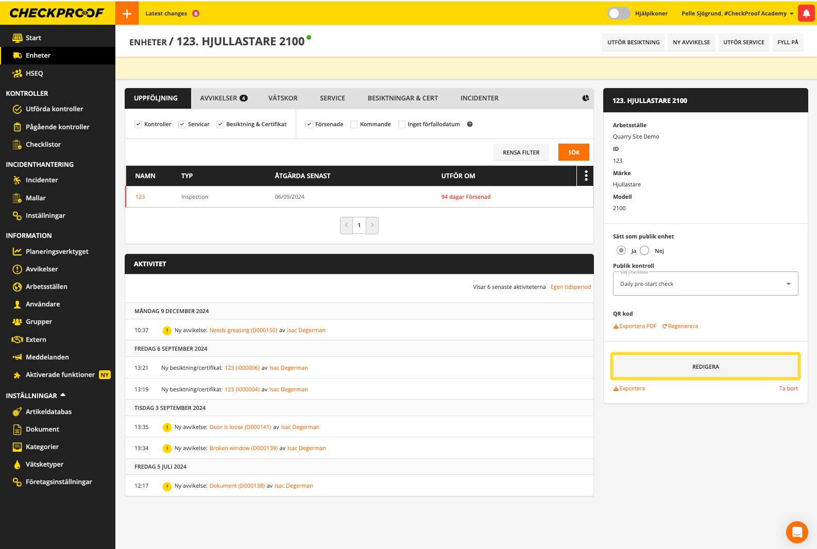The width and height of the screenshot is (817, 549).
Task: Click the pie chart icon in tab bar
Action: tap(586, 98)
